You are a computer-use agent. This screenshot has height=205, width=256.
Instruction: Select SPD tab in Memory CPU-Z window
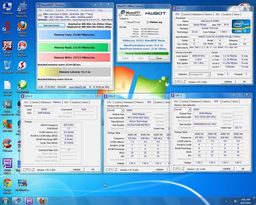(x=66, y=102)
